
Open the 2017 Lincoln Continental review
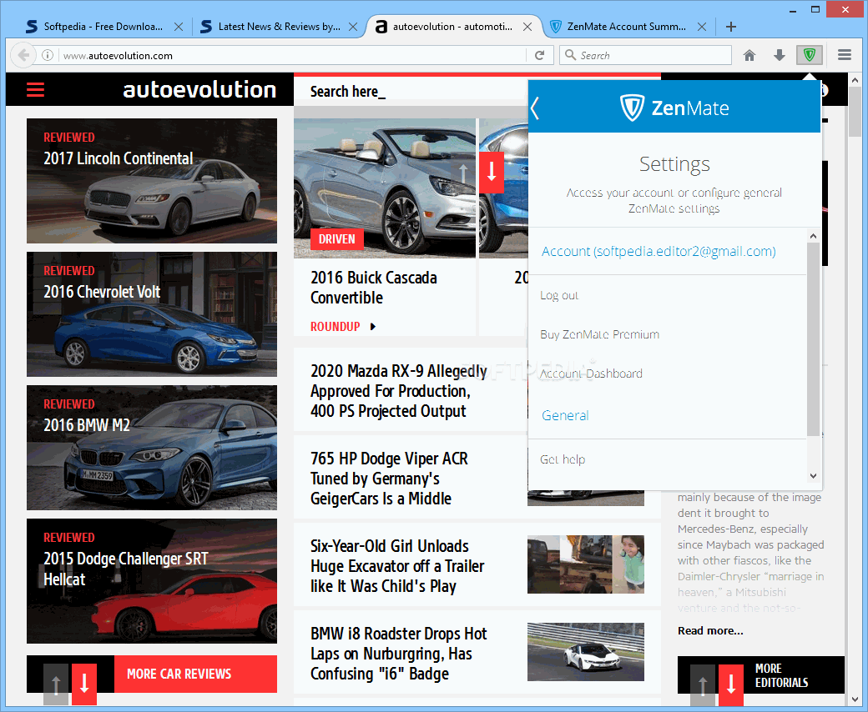(152, 181)
